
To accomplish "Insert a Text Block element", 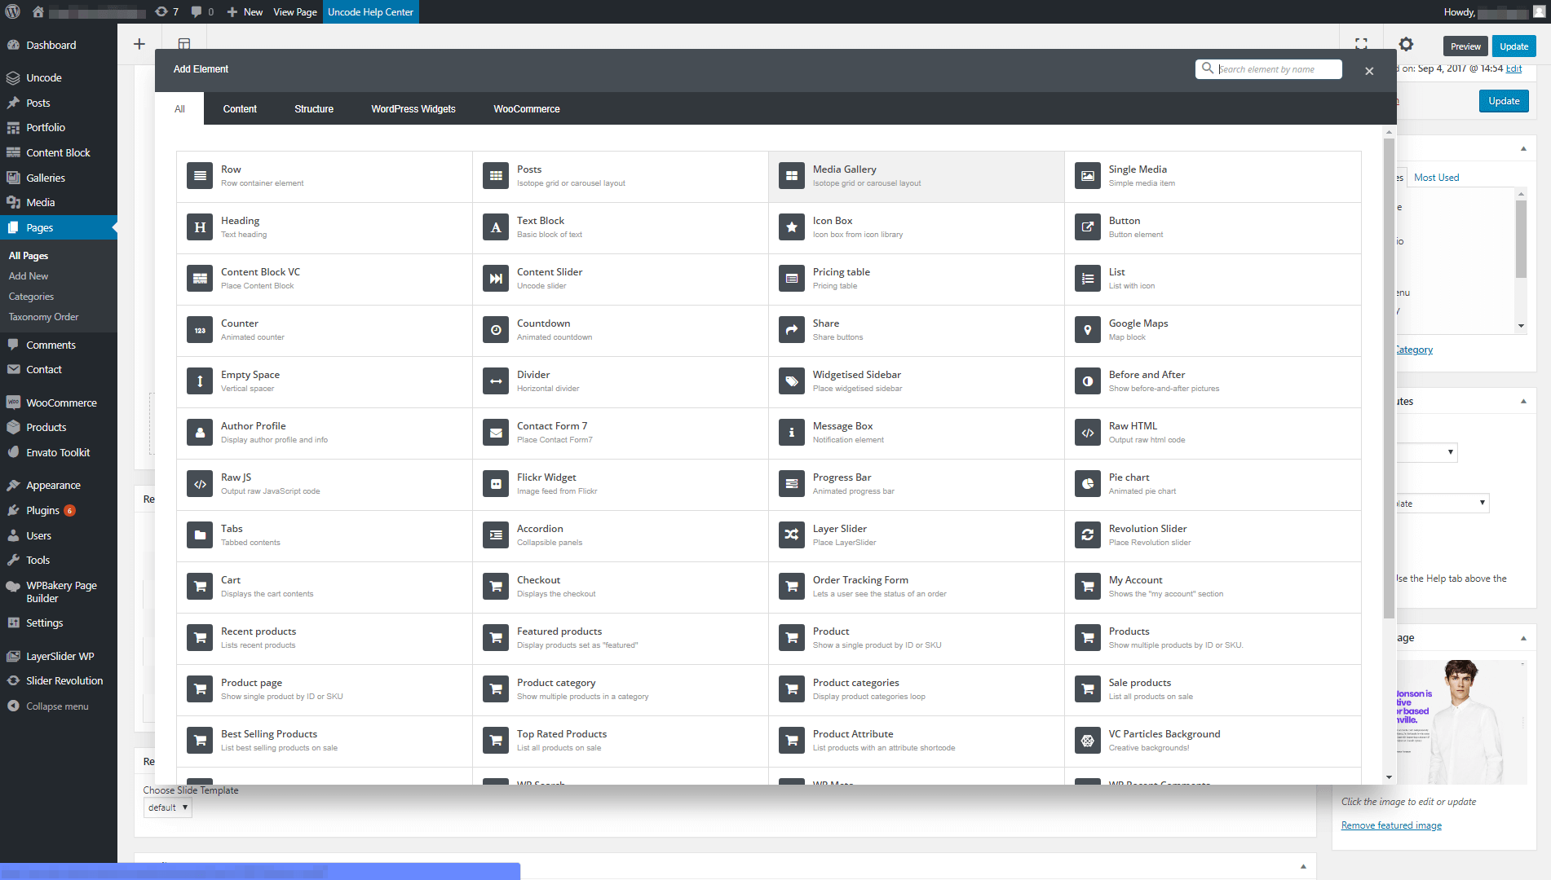I will [621, 227].
